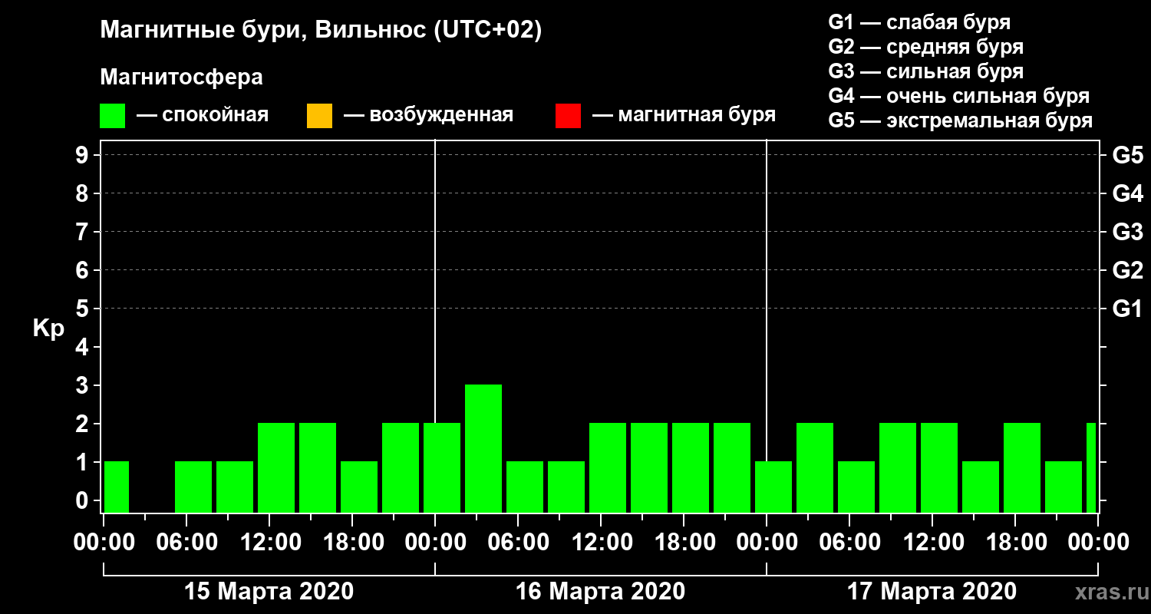Click the 'G5' right-axis label
This screenshot has width=1151, height=614.
(1127, 155)
